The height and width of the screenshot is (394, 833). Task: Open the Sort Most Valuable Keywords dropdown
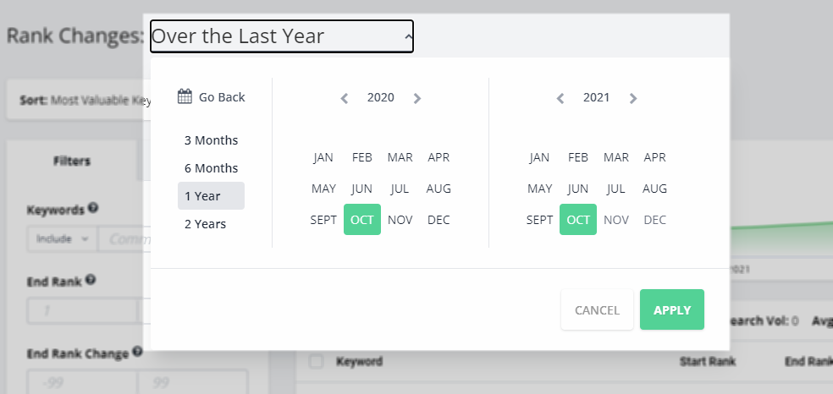(x=80, y=100)
